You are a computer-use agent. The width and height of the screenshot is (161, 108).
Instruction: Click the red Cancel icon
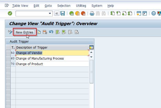point(83,13)
